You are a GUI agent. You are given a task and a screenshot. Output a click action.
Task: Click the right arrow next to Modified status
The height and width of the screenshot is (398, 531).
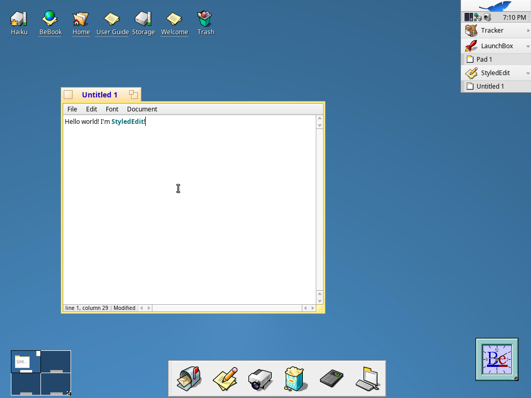pos(149,308)
